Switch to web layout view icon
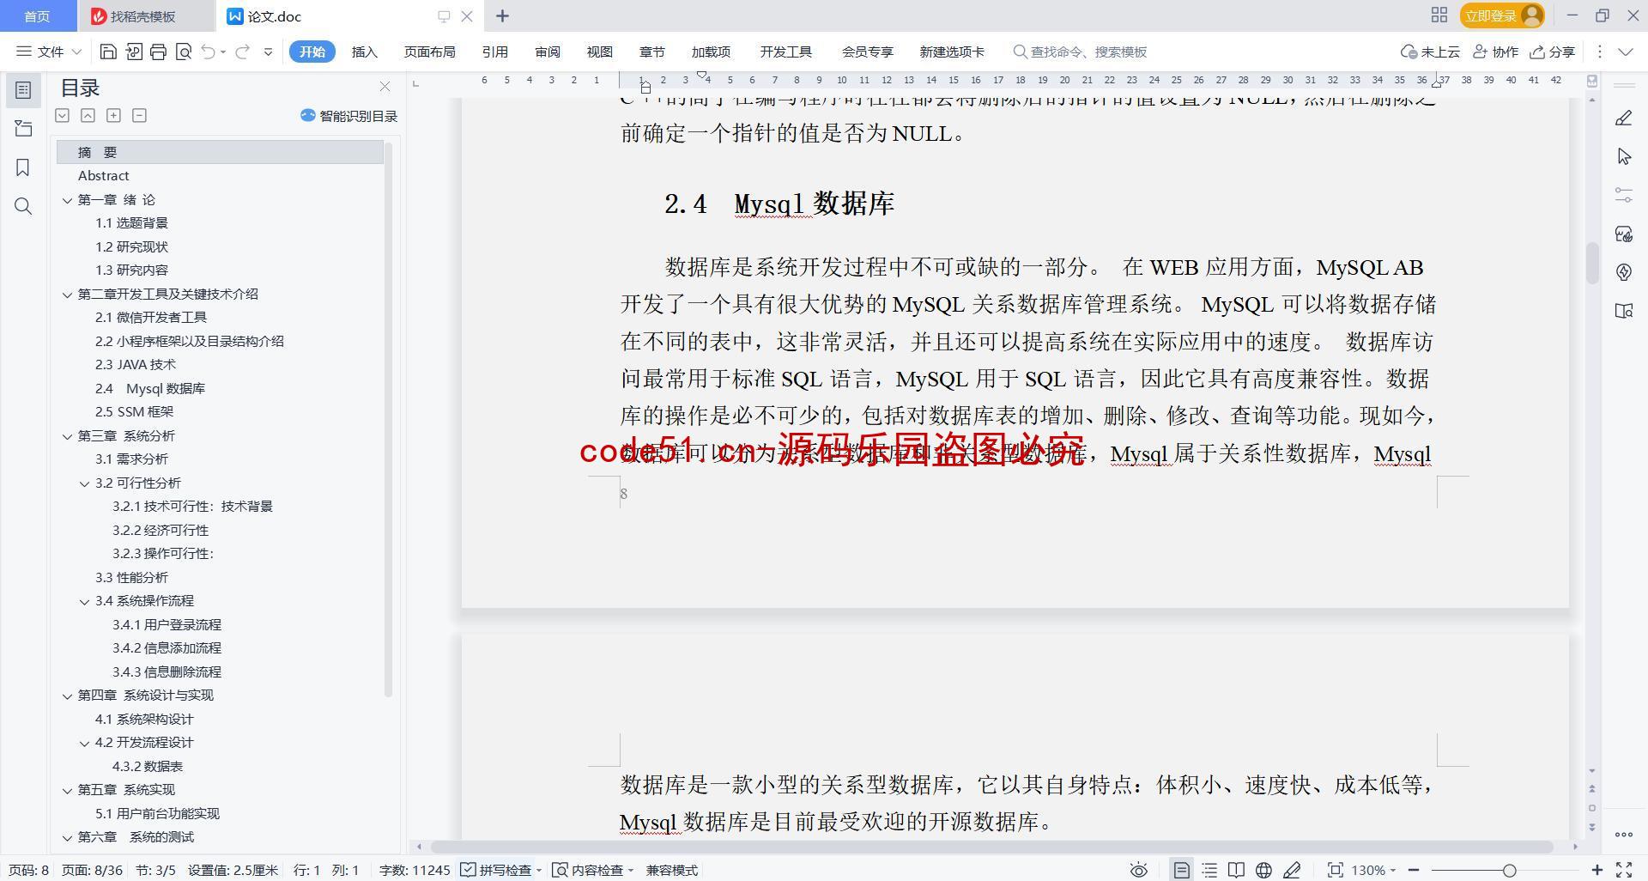Screen dimensions: 1648x881 (1263, 870)
